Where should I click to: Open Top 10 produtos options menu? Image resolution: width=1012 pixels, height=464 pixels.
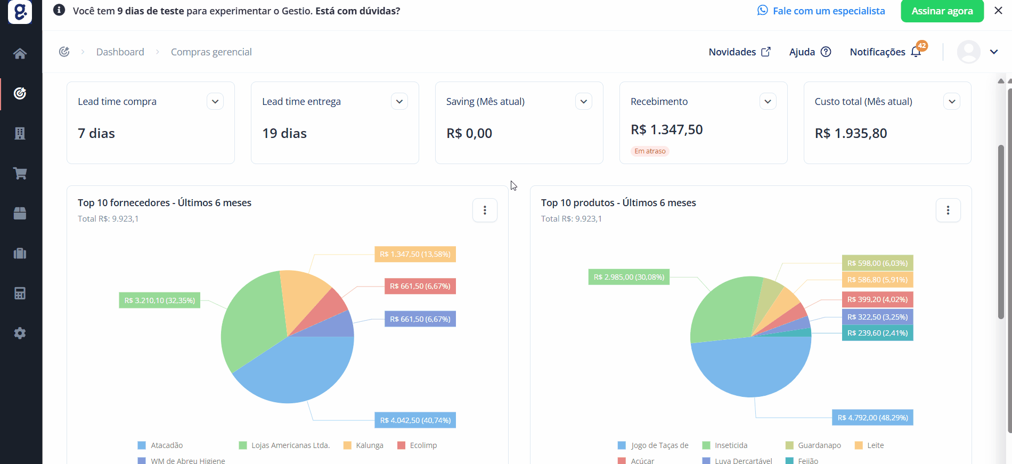[x=948, y=210]
